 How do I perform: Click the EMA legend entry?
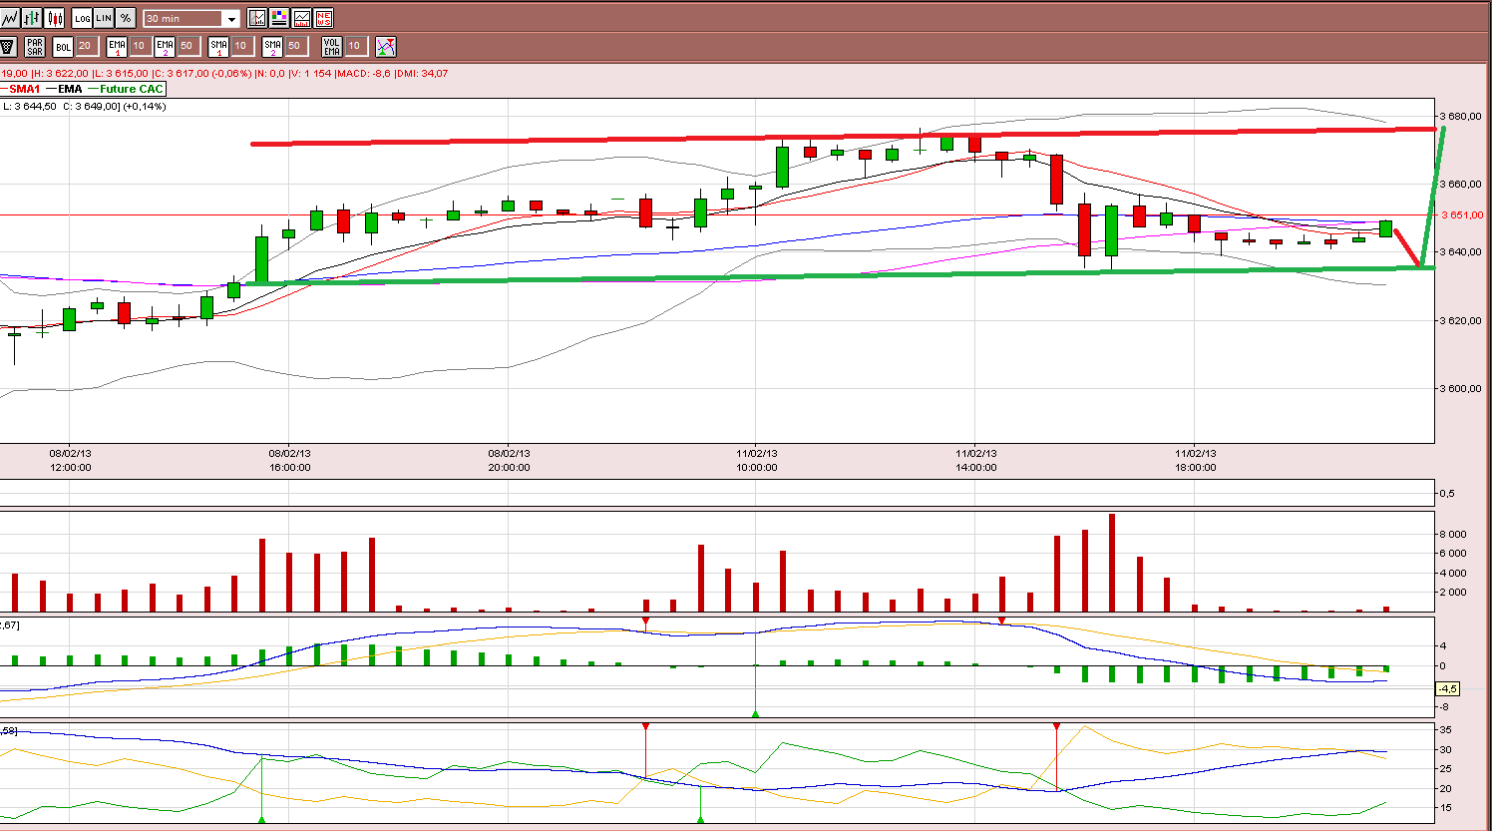(x=64, y=89)
